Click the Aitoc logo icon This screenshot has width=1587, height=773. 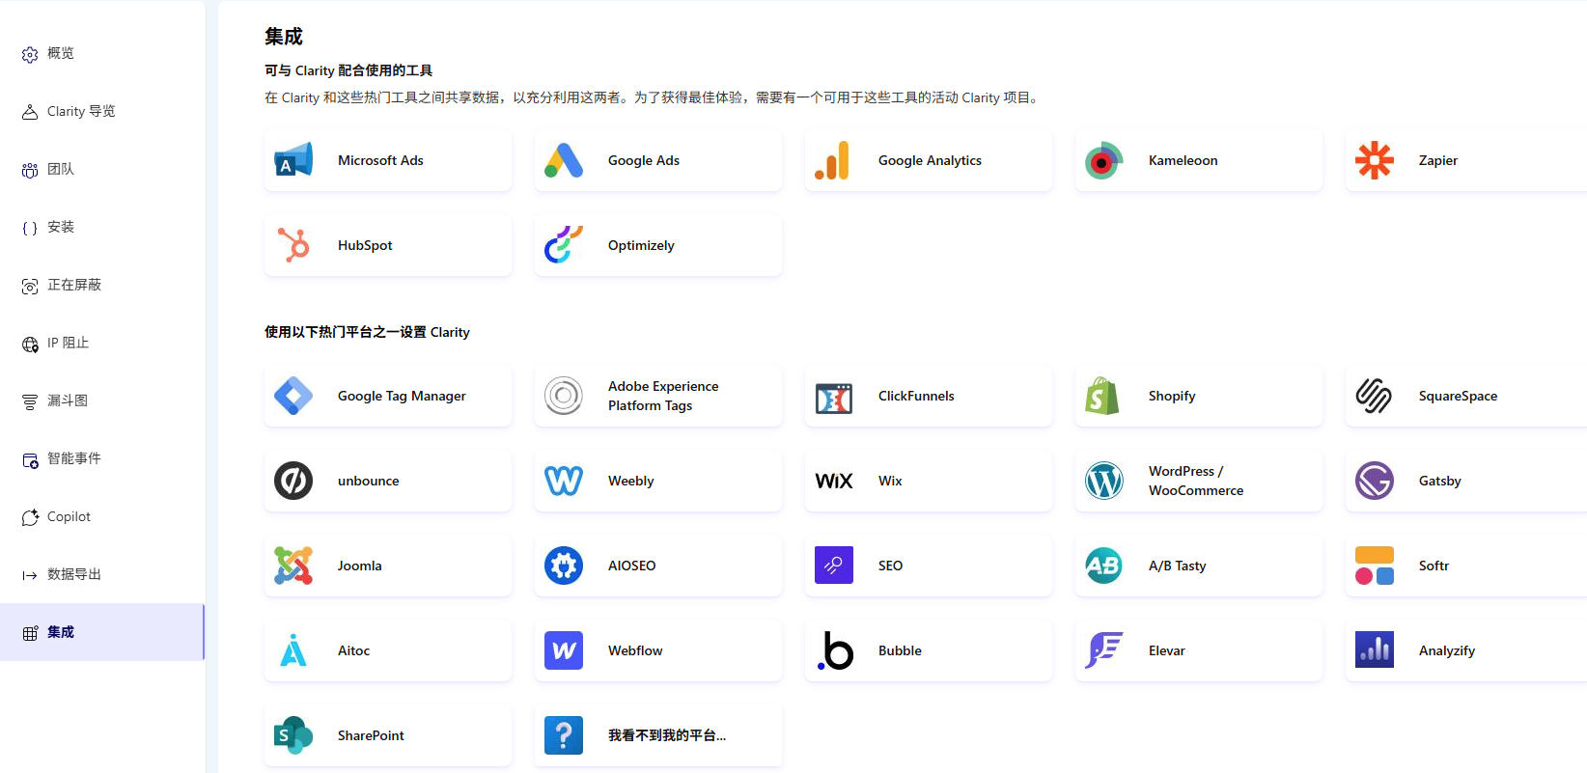click(x=293, y=650)
